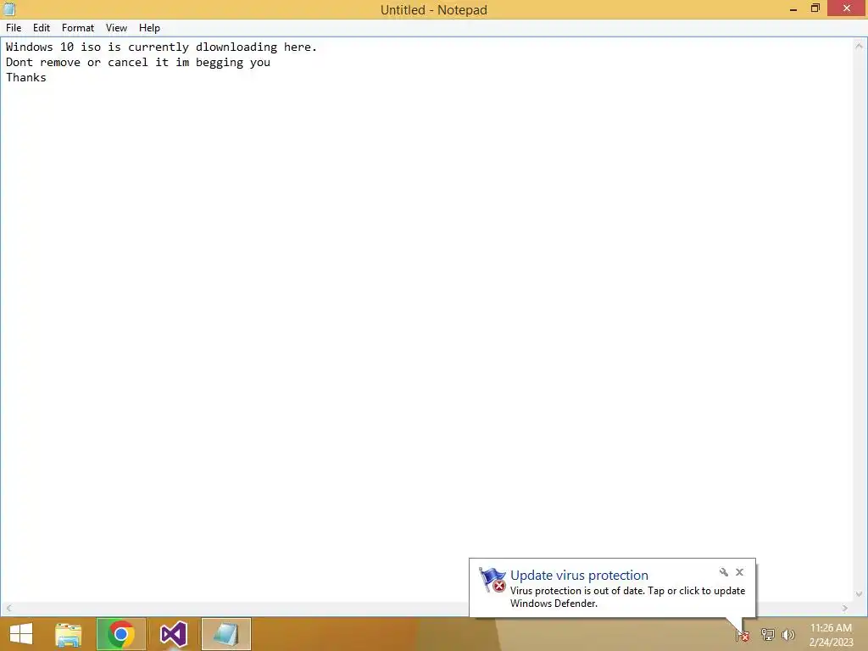
Task: Click the Notepad icon in title bar
Action: coord(8,9)
